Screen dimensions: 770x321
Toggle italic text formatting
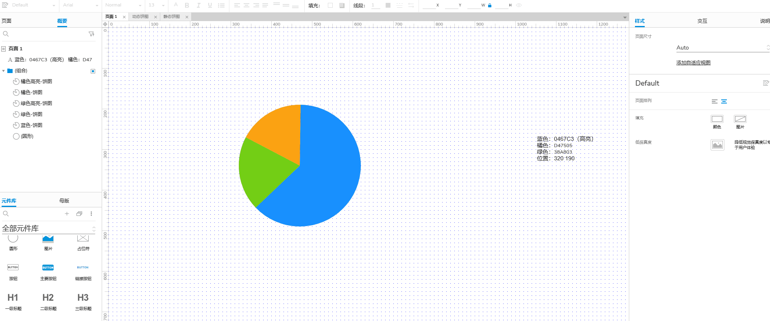[x=198, y=5]
